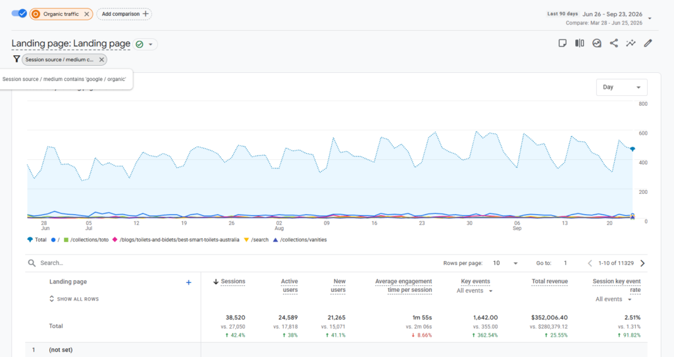Click the end-of-chart Total data point marker

click(x=633, y=149)
